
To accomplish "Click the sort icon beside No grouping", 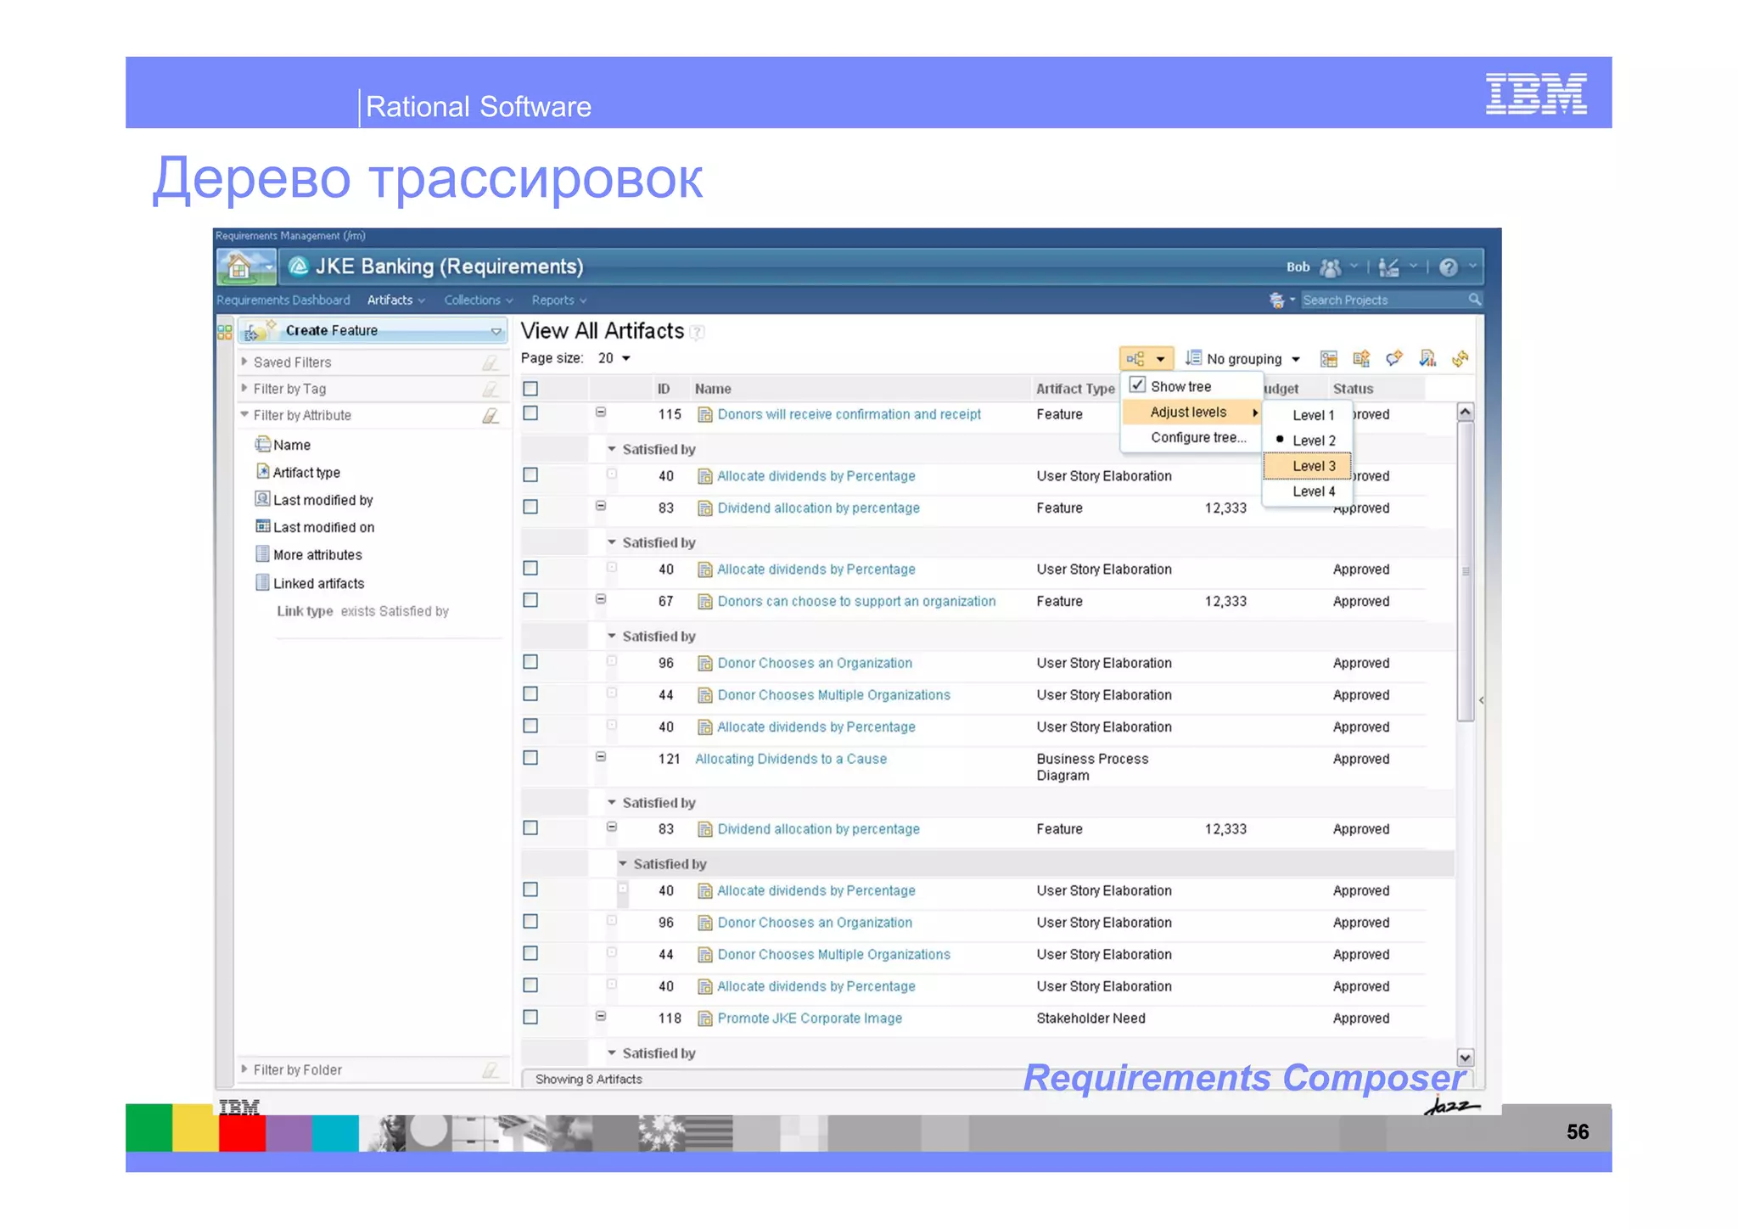I will (1193, 358).
